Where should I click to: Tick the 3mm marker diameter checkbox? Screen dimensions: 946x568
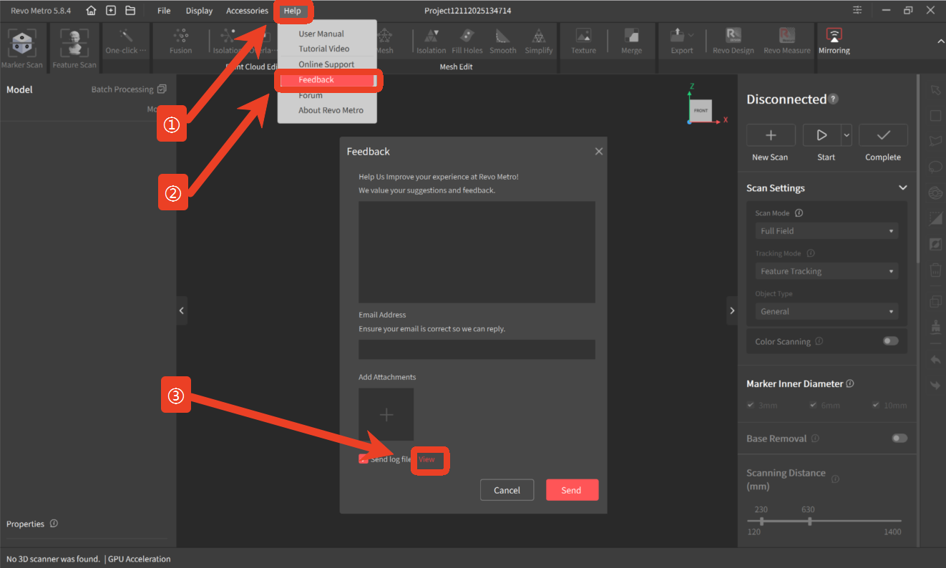(751, 405)
